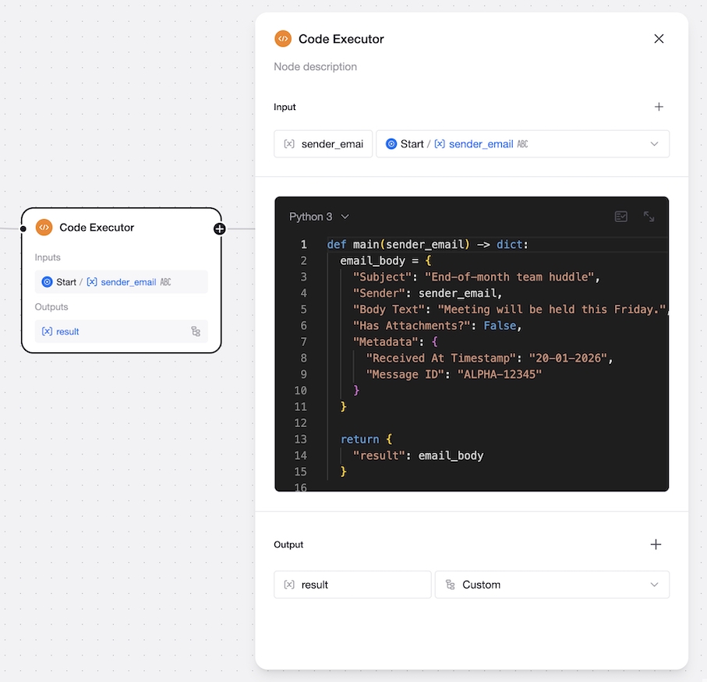Click the Output section label
Screen dimensions: 707x682
288,545
